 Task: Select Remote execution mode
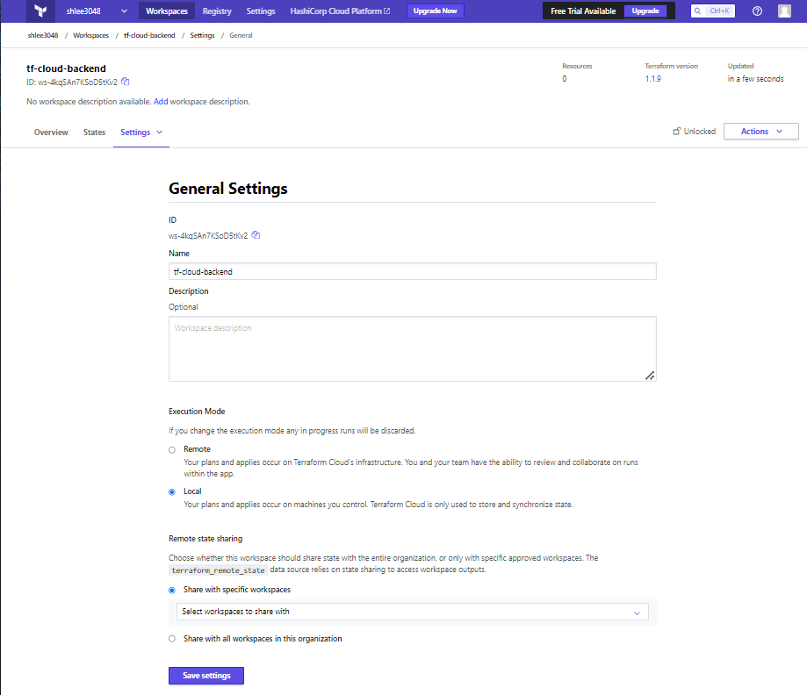172,449
